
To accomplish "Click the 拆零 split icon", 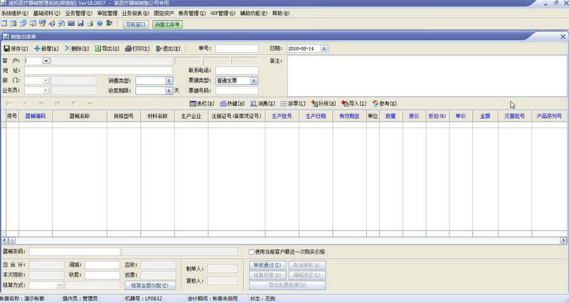I will point(284,103).
